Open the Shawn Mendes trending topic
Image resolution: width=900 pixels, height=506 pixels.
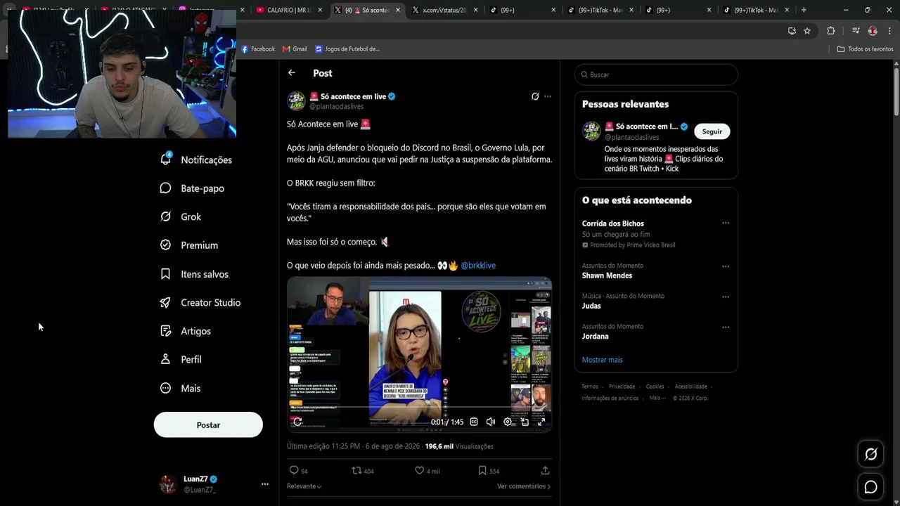pos(607,275)
